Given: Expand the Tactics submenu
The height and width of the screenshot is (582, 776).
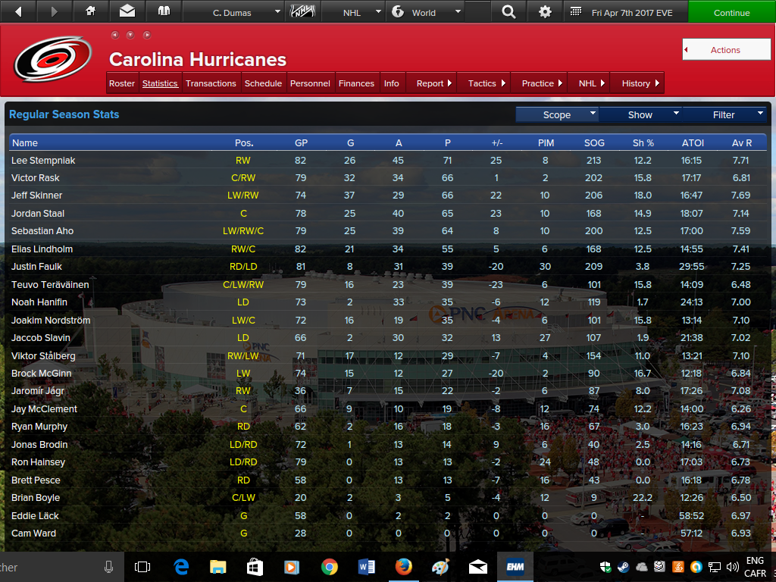Looking at the screenshot, I should (x=484, y=83).
